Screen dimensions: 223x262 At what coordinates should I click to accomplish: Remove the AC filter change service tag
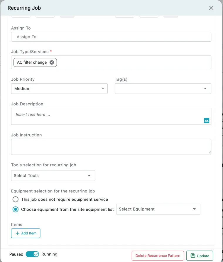click(52, 62)
